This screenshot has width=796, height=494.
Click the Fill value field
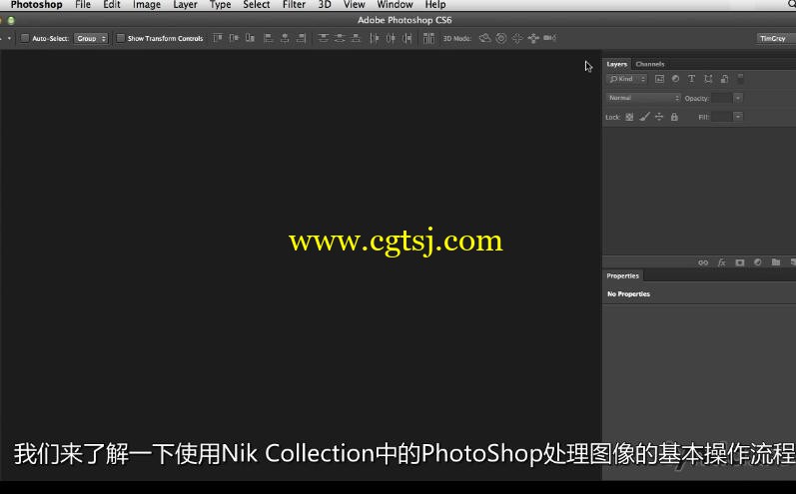pyautogui.click(x=721, y=117)
